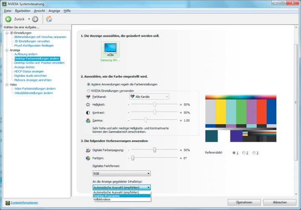Pick 'Vollbildvideos' from the open list
The width and height of the screenshot is (301, 210).
(x=122, y=199)
